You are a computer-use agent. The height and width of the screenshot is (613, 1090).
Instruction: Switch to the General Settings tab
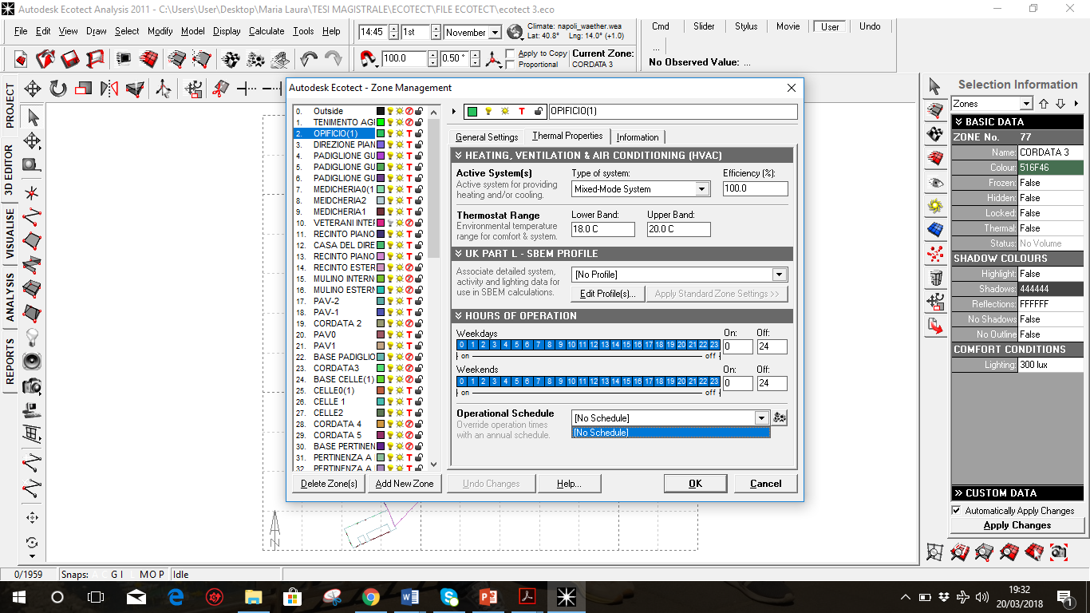point(487,137)
